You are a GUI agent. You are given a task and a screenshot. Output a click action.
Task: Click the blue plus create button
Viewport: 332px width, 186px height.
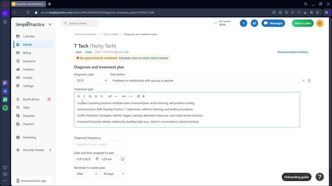(243, 23)
